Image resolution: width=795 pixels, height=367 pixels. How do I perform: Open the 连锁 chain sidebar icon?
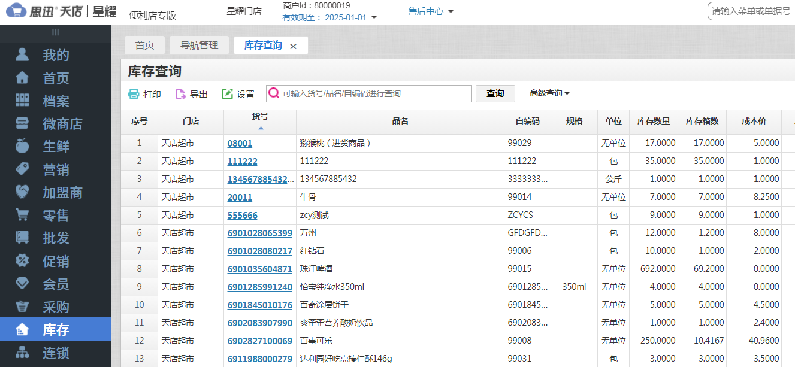coord(22,353)
